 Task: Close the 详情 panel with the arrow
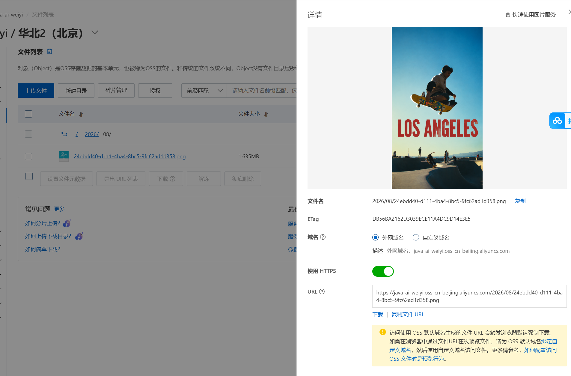pos(569,12)
